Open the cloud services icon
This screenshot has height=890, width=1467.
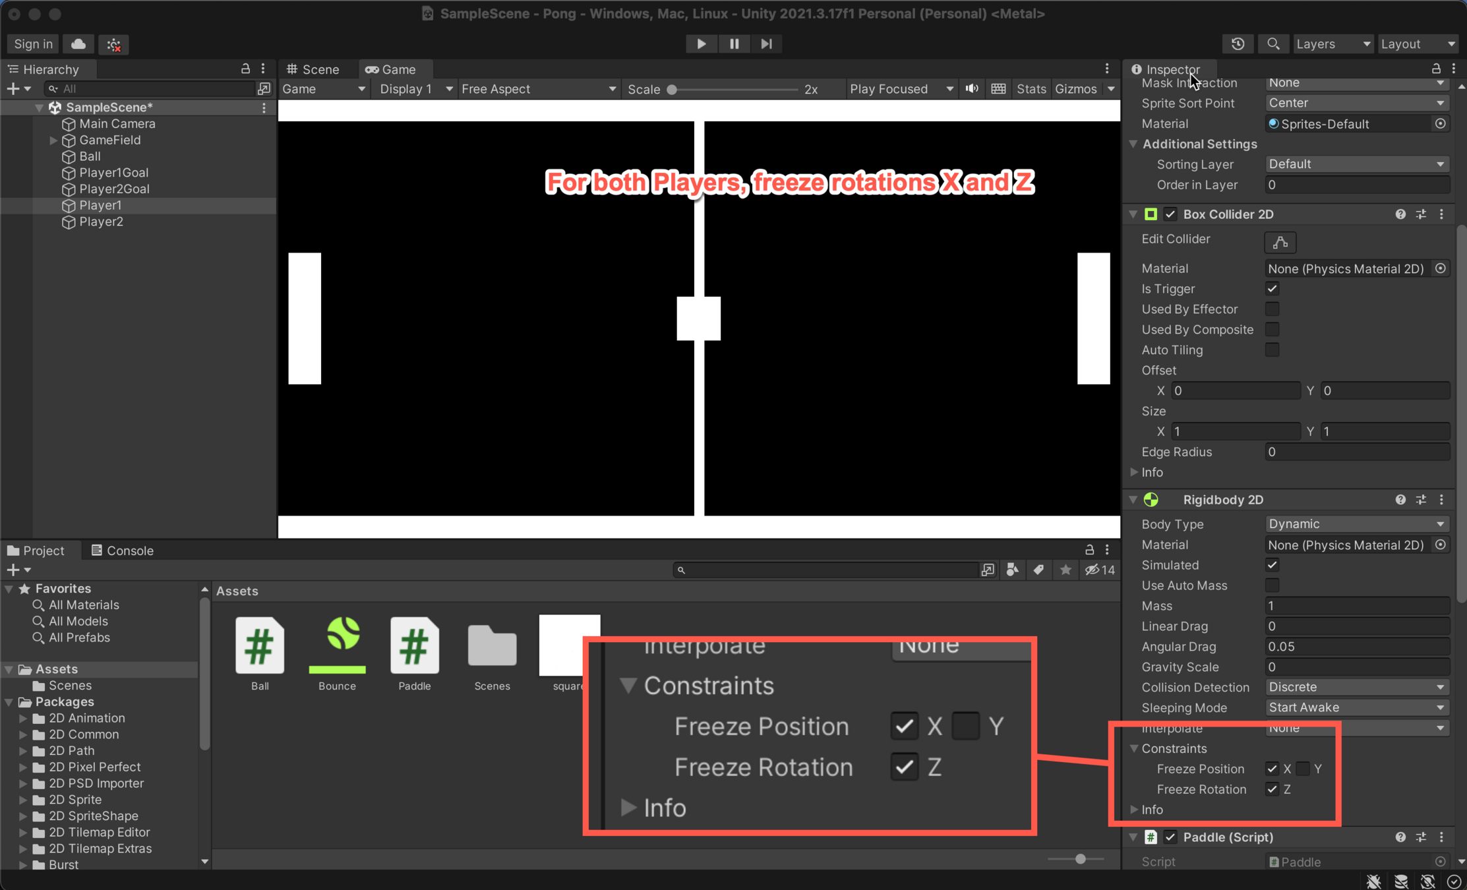click(78, 44)
